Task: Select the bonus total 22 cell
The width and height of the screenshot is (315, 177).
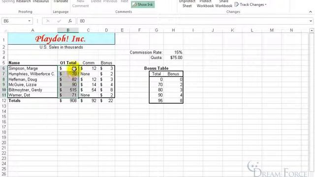Action: click(x=106, y=100)
